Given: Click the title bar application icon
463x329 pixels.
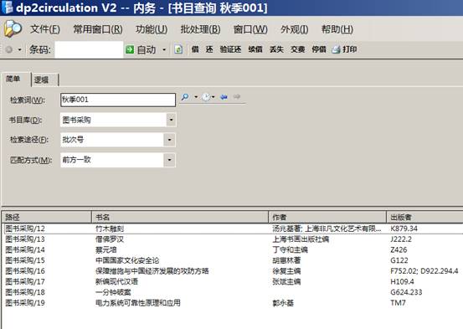Looking at the screenshot, I should (7, 8).
